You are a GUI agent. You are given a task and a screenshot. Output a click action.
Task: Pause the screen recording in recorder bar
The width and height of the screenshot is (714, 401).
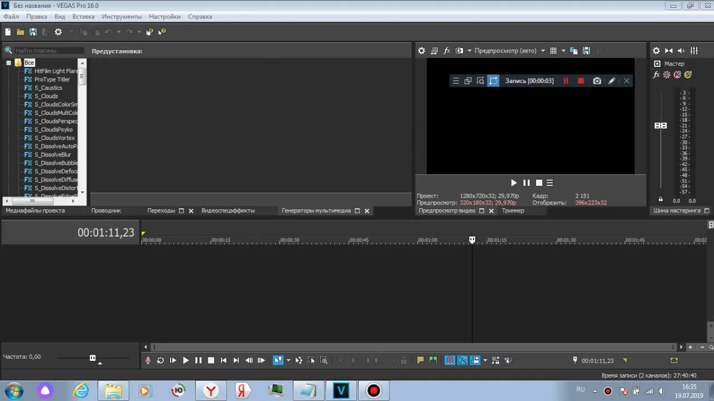click(566, 81)
